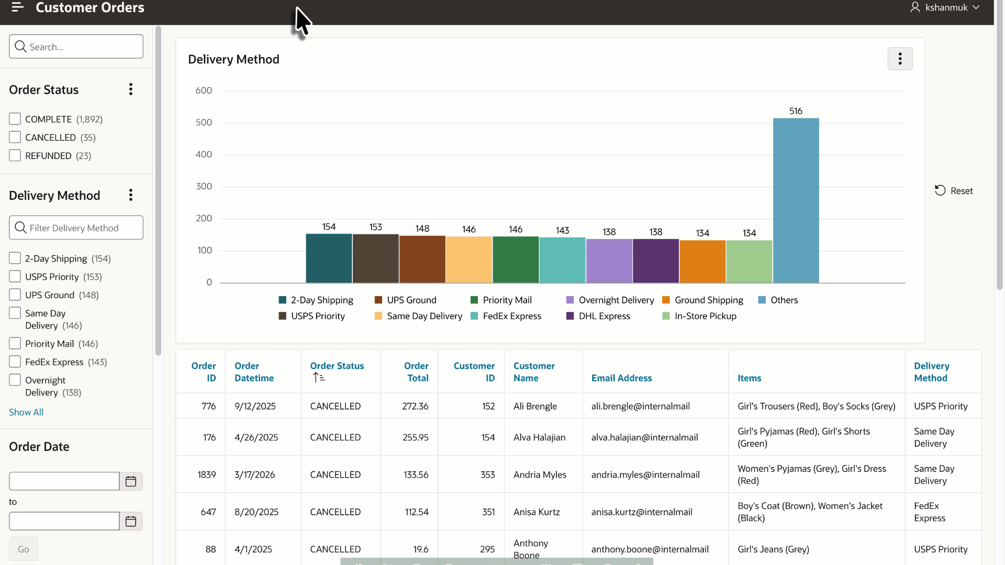Check the COMPLETE order status box

tap(15, 119)
